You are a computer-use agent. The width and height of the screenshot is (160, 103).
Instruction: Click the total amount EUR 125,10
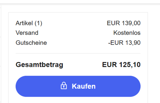click(121, 64)
